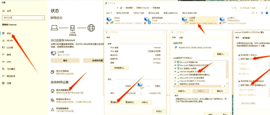Screen dimensions: 270x115
Task: Click 更改适配器选项 link under advanced settings
Action: (63, 90)
